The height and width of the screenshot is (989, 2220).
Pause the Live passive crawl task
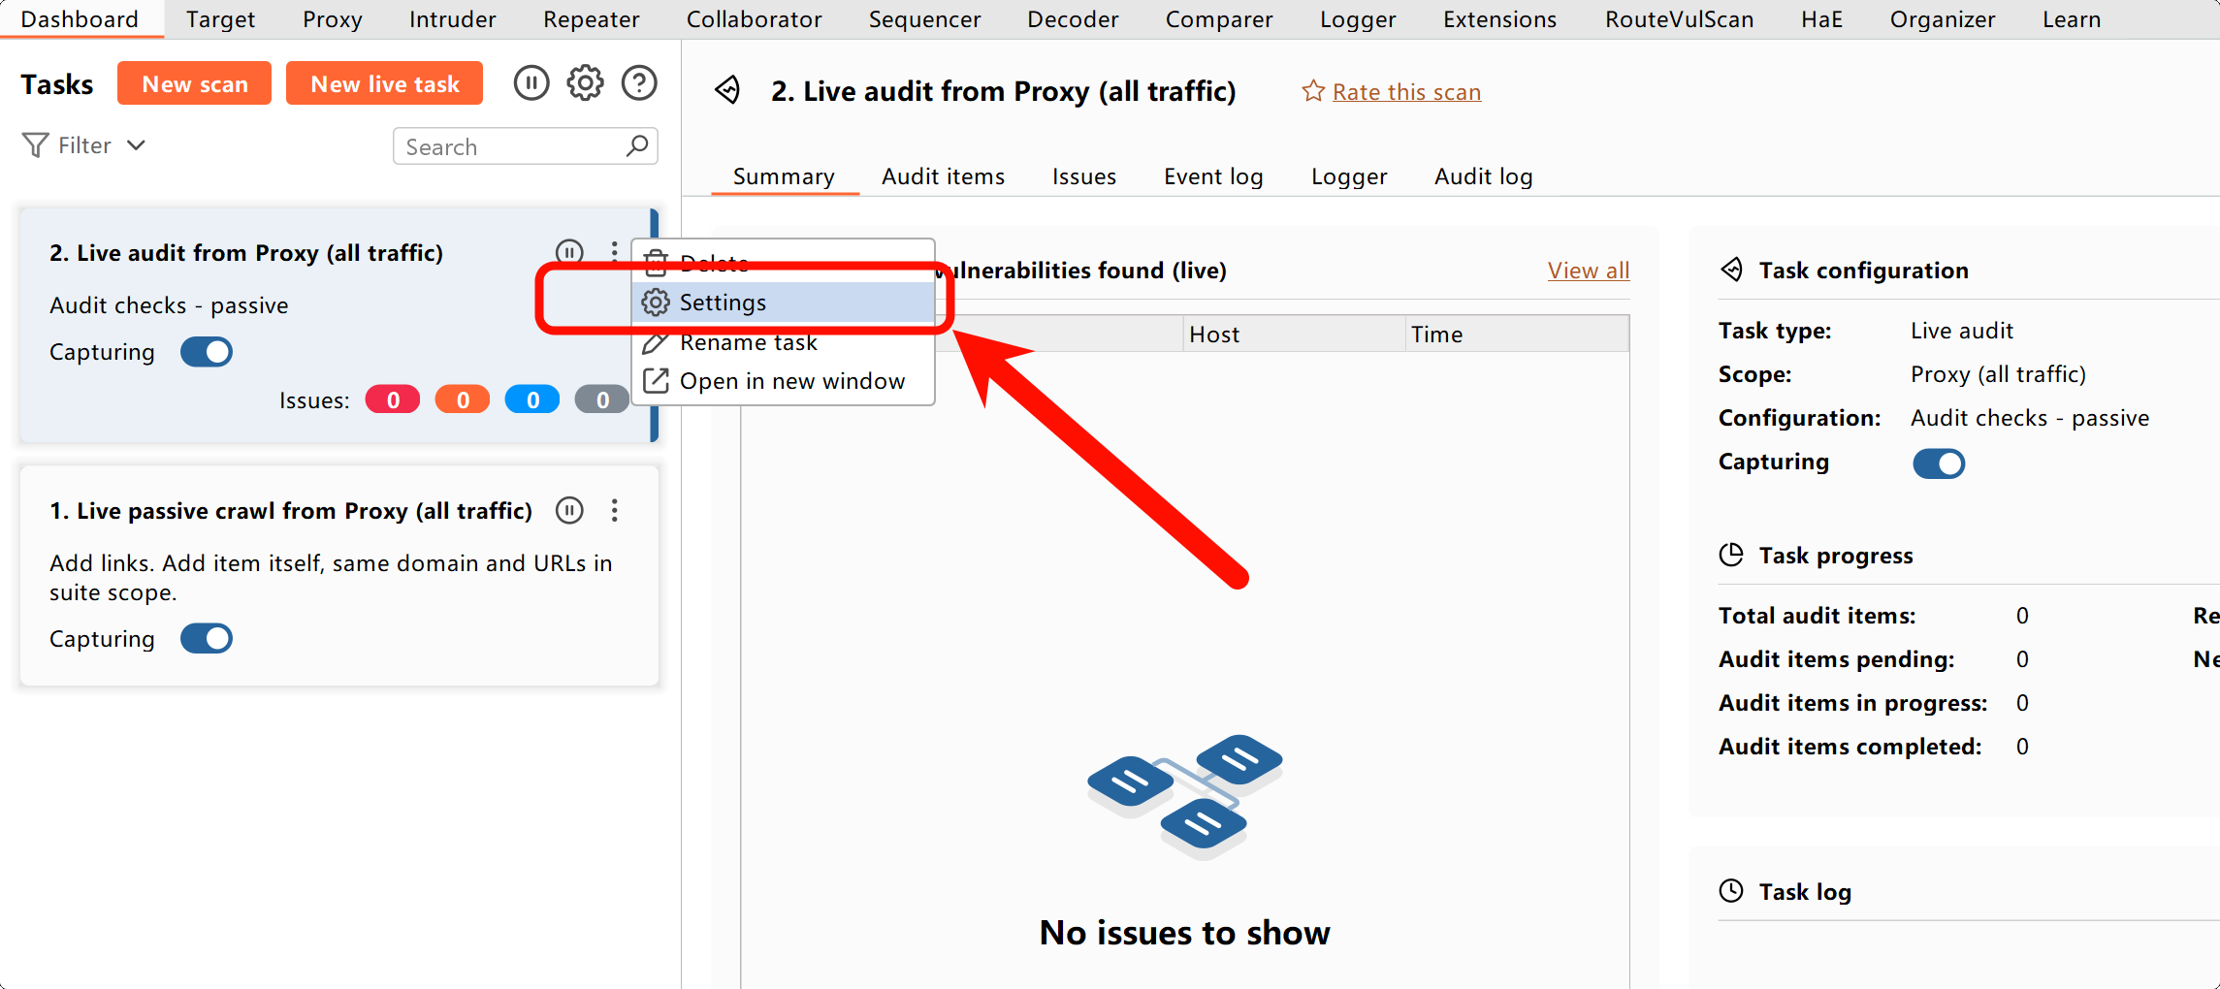click(x=569, y=510)
